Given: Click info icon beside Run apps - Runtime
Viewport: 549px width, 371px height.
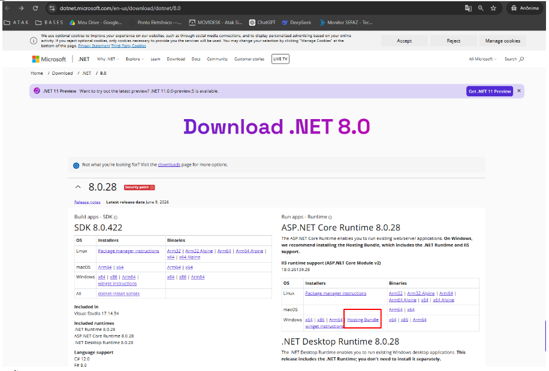Looking at the screenshot, I should pyautogui.click(x=330, y=217).
